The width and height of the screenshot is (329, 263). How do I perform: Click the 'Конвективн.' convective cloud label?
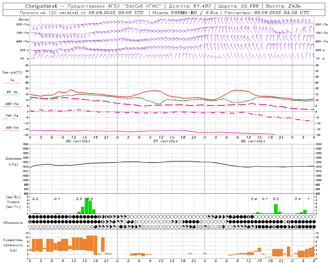[x=13, y=240]
